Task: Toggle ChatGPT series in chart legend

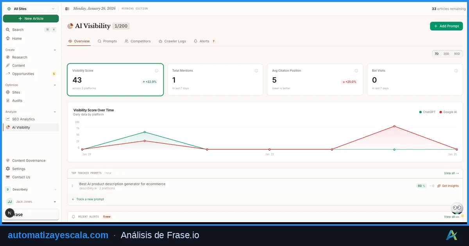Action: point(427,112)
